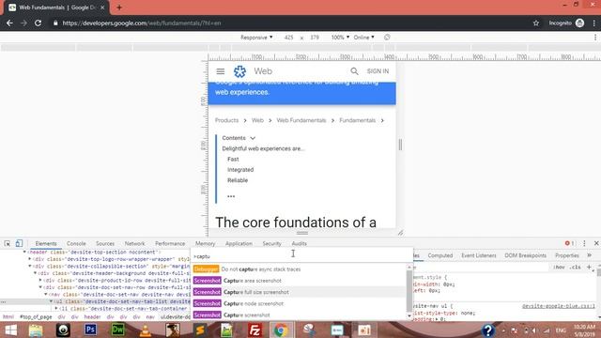Open the 100% zoom dropdown

pyautogui.click(x=340, y=38)
